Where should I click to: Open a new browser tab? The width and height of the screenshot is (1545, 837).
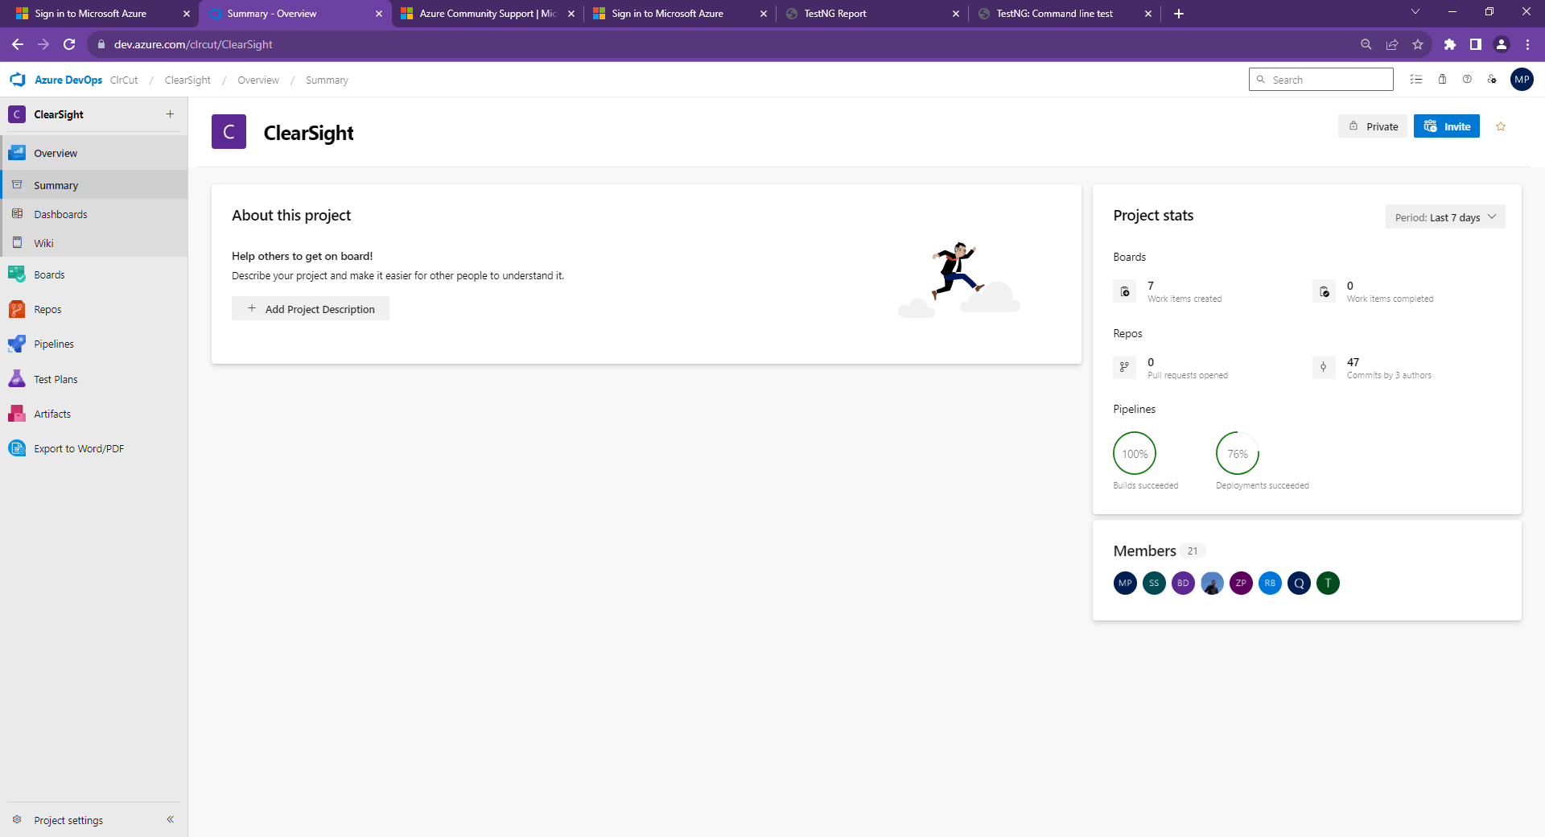[x=1179, y=14]
